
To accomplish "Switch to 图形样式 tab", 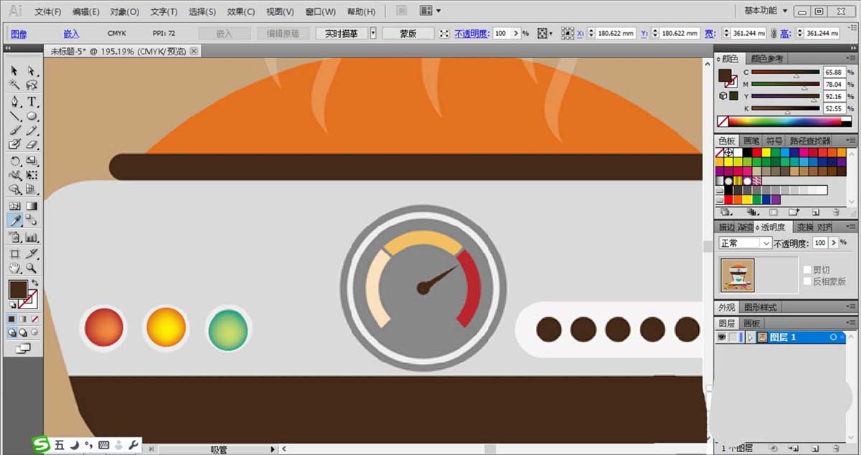I will tap(760, 307).
